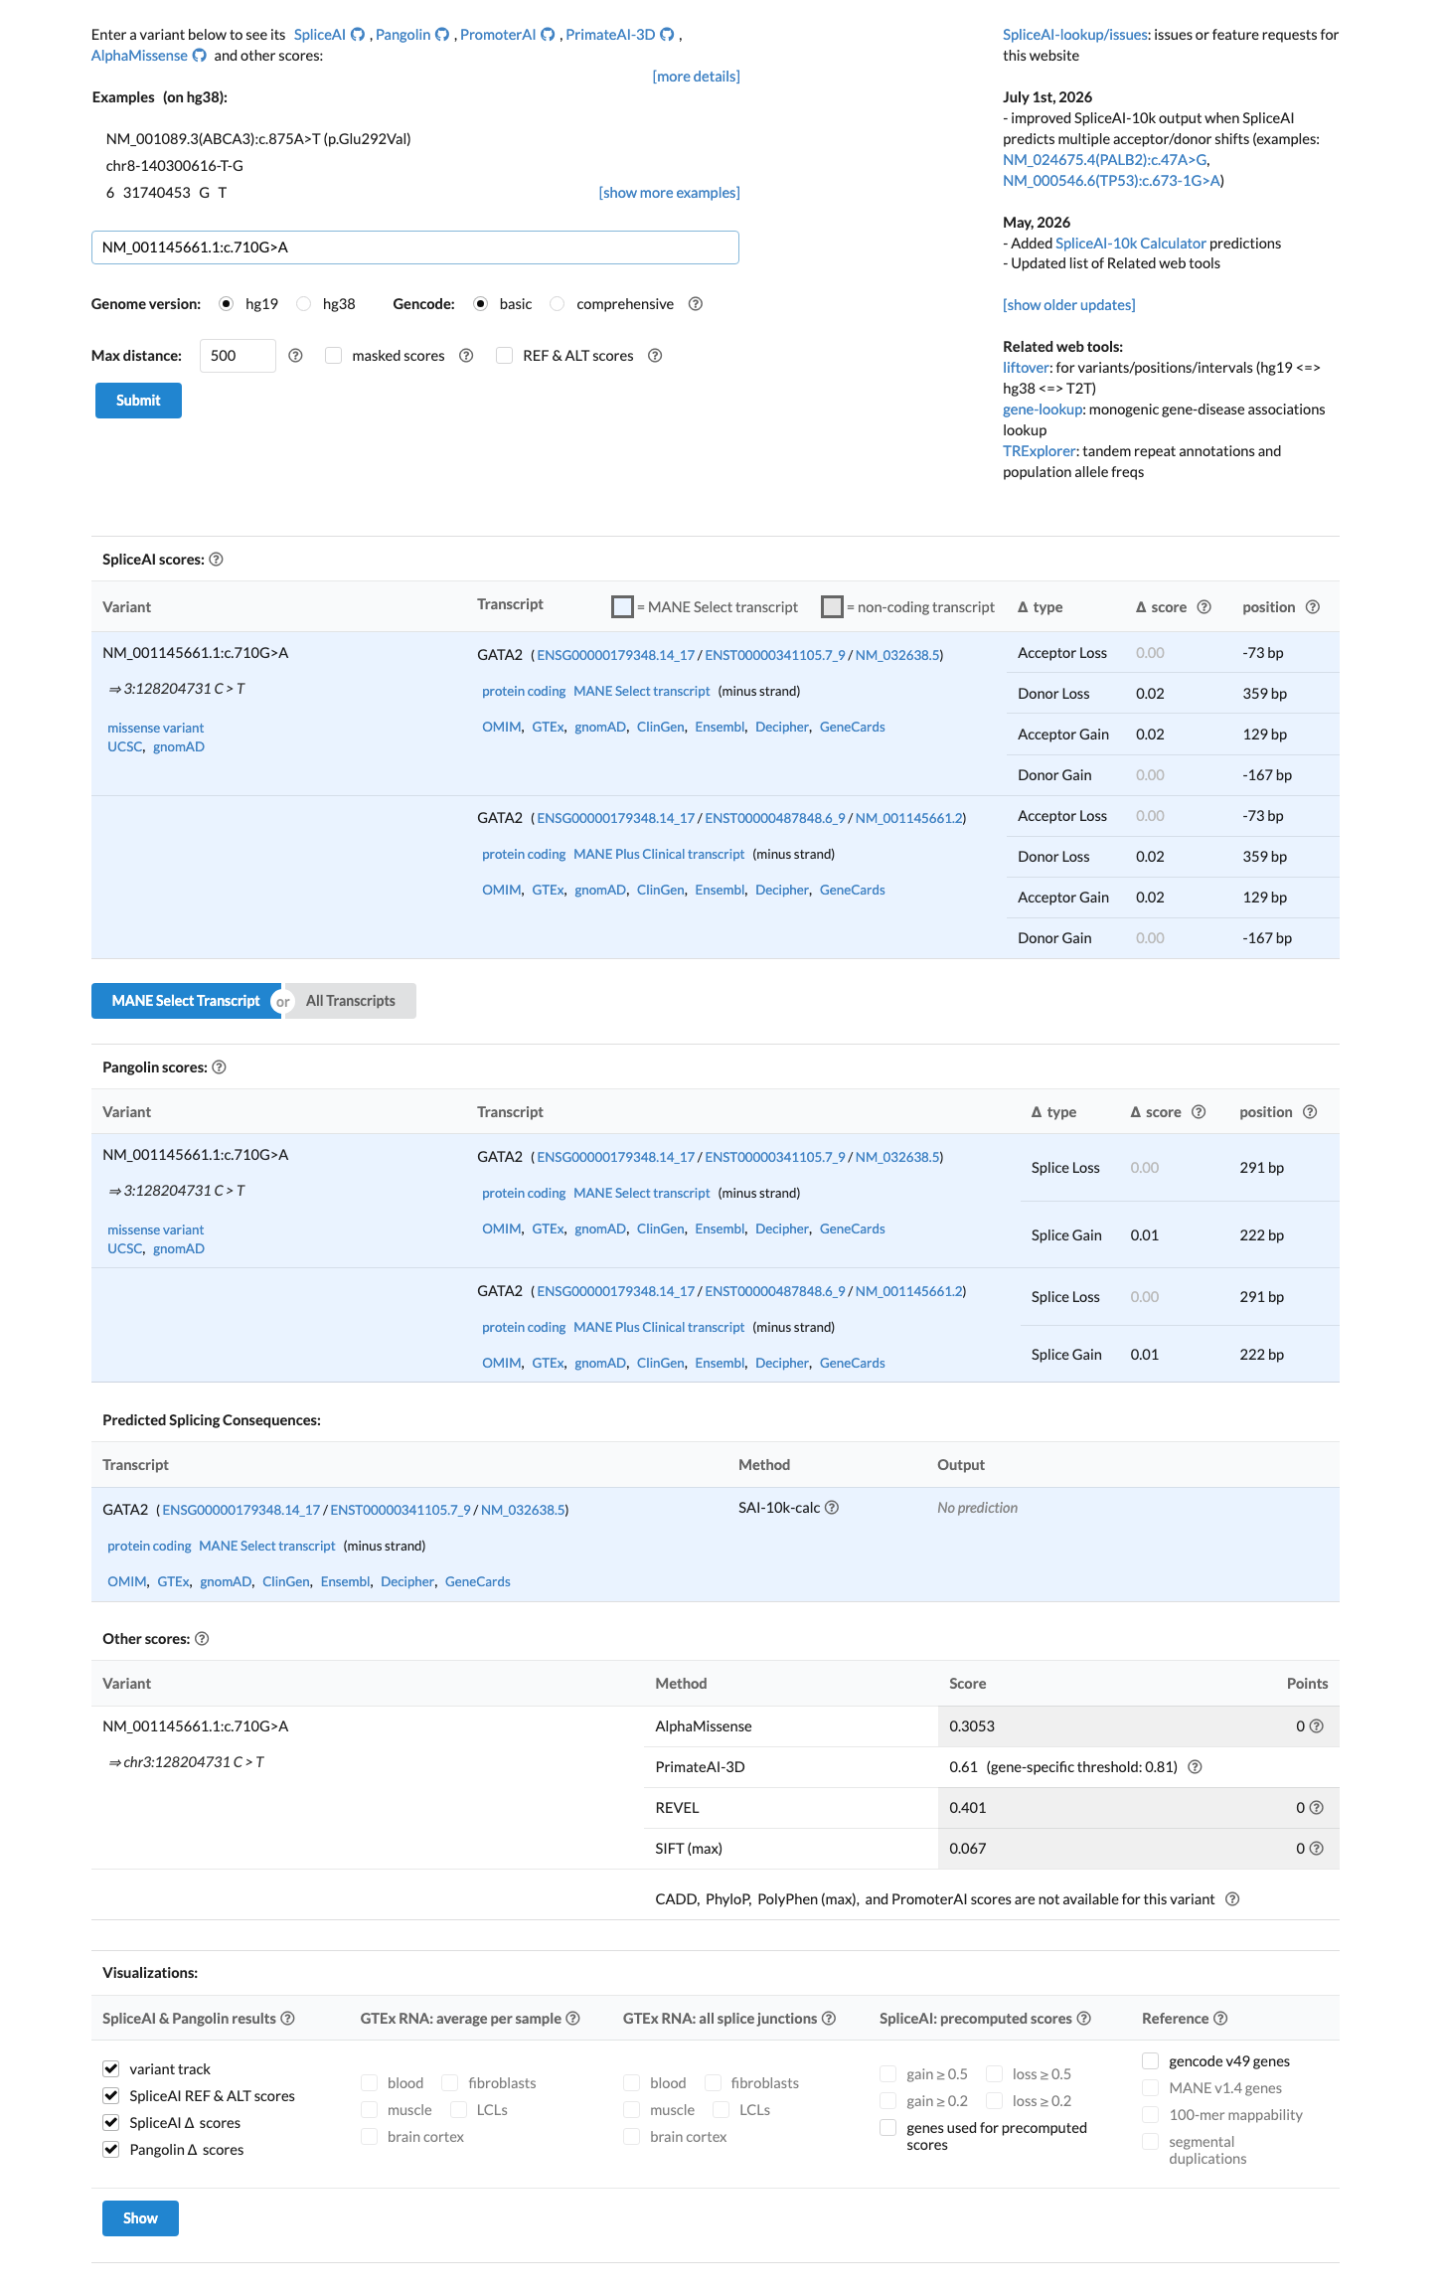The width and height of the screenshot is (1445, 2292).
Task: Uncheck SpliceAI REF & ALT scores visualization
Action: click(111, 2096)
